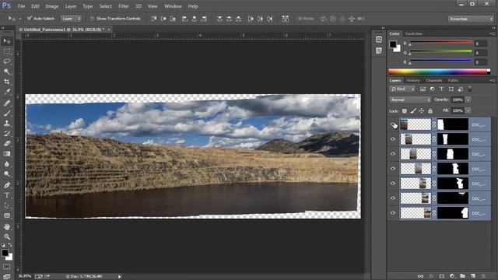
Task: Switch to the Channels tab
Action: tap(434, 81)
